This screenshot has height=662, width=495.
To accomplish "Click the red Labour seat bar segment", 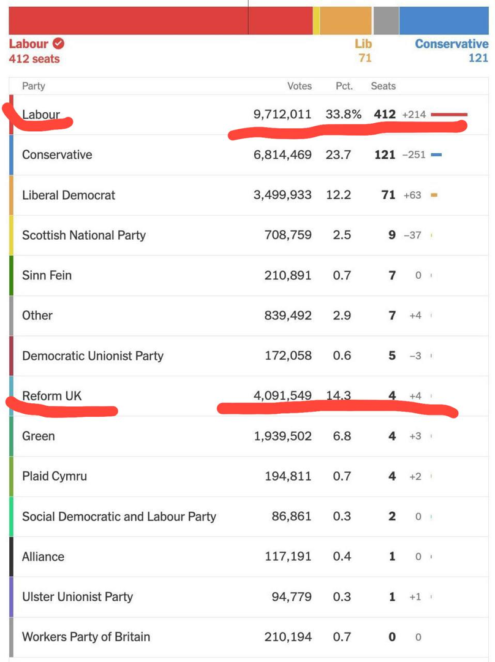I will pyautogui.click(x=159, y=20).
